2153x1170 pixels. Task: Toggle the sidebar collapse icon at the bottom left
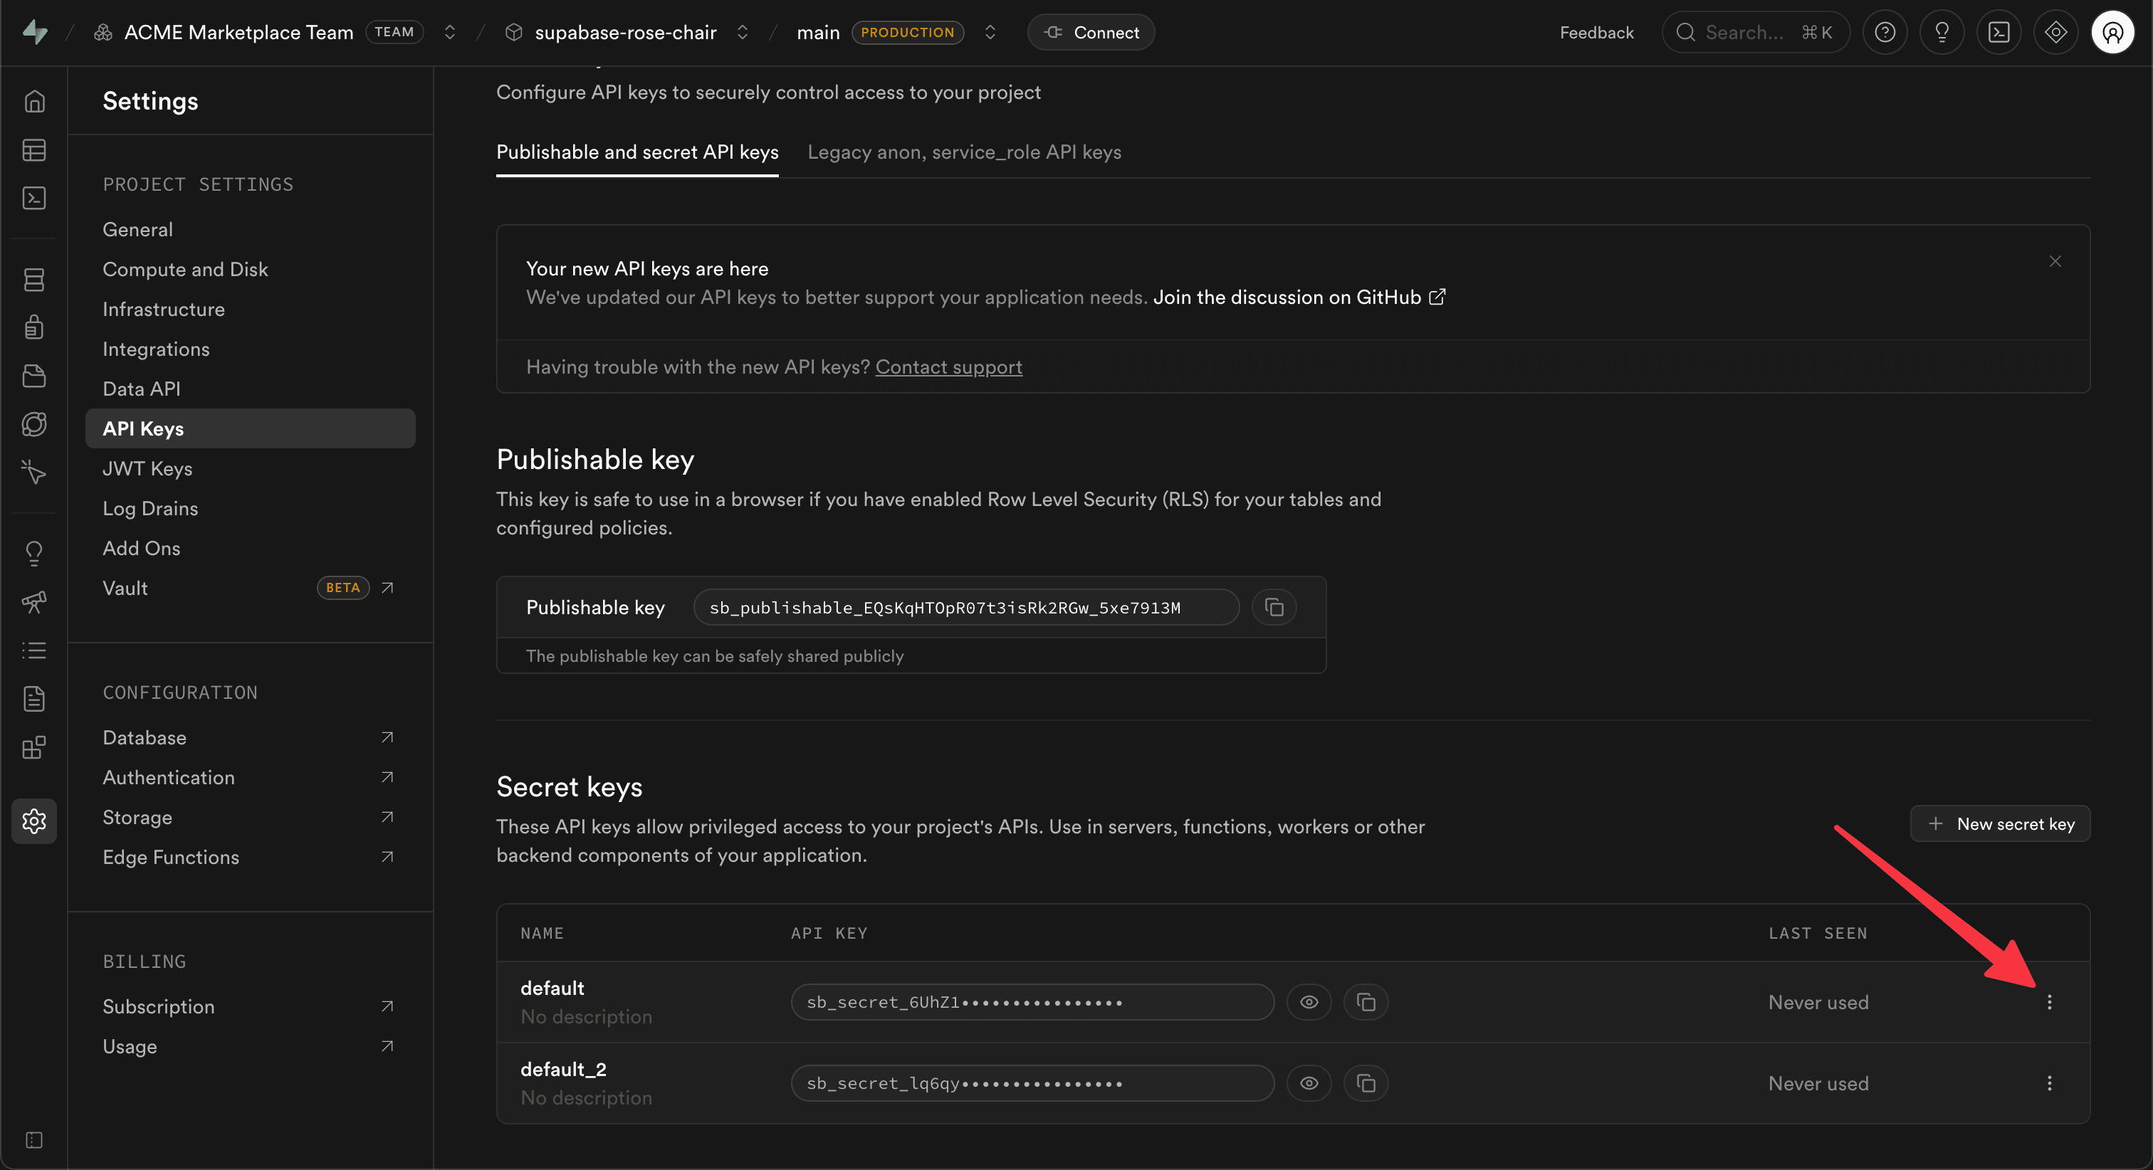(34, 1140)
